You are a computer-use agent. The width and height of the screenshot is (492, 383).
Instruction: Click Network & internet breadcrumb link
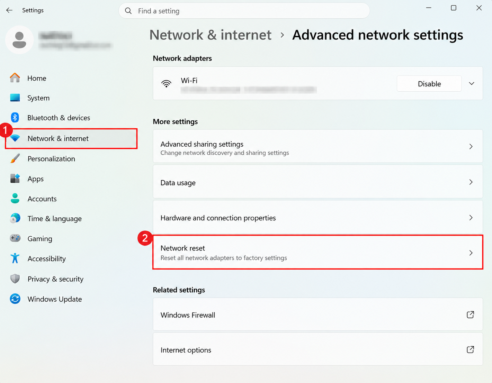(211, 35)
